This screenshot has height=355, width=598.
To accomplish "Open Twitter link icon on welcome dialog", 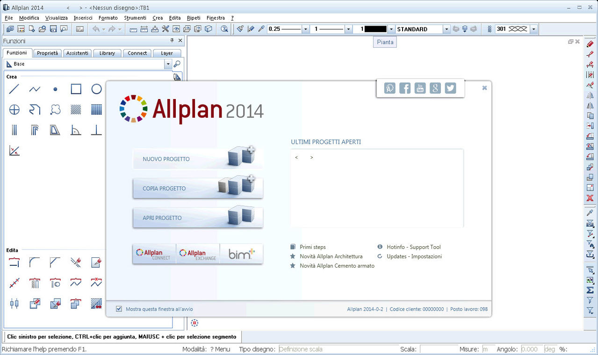I will click(450, 88).
